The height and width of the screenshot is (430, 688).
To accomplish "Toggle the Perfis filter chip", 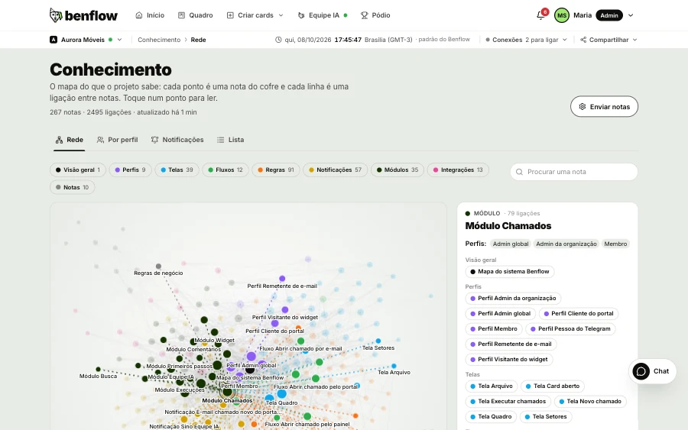I will [x=130, y=170].
